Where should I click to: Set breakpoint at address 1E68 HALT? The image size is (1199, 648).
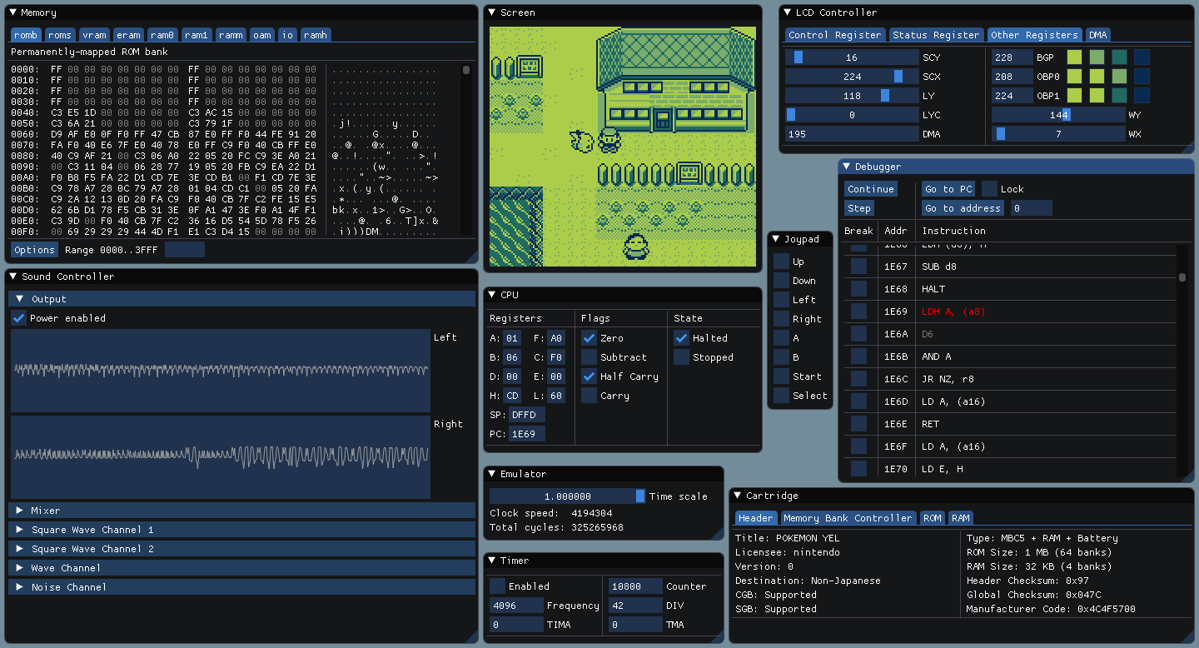858,289
